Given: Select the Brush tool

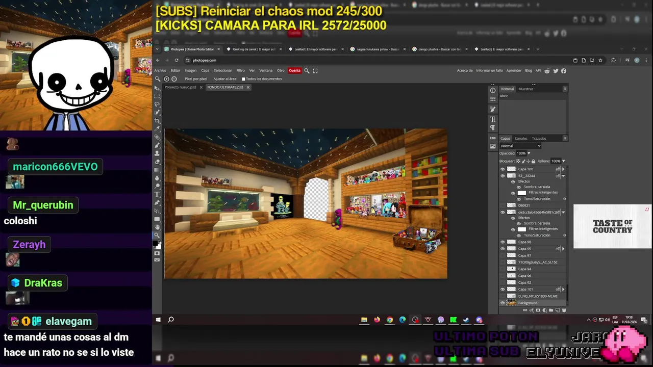Looking at the screenshot, I should (x=157, y=145).
